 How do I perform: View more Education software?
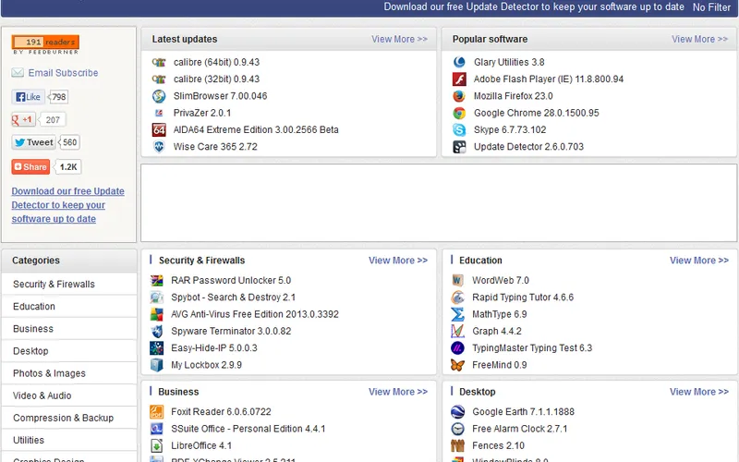(699, 261)
